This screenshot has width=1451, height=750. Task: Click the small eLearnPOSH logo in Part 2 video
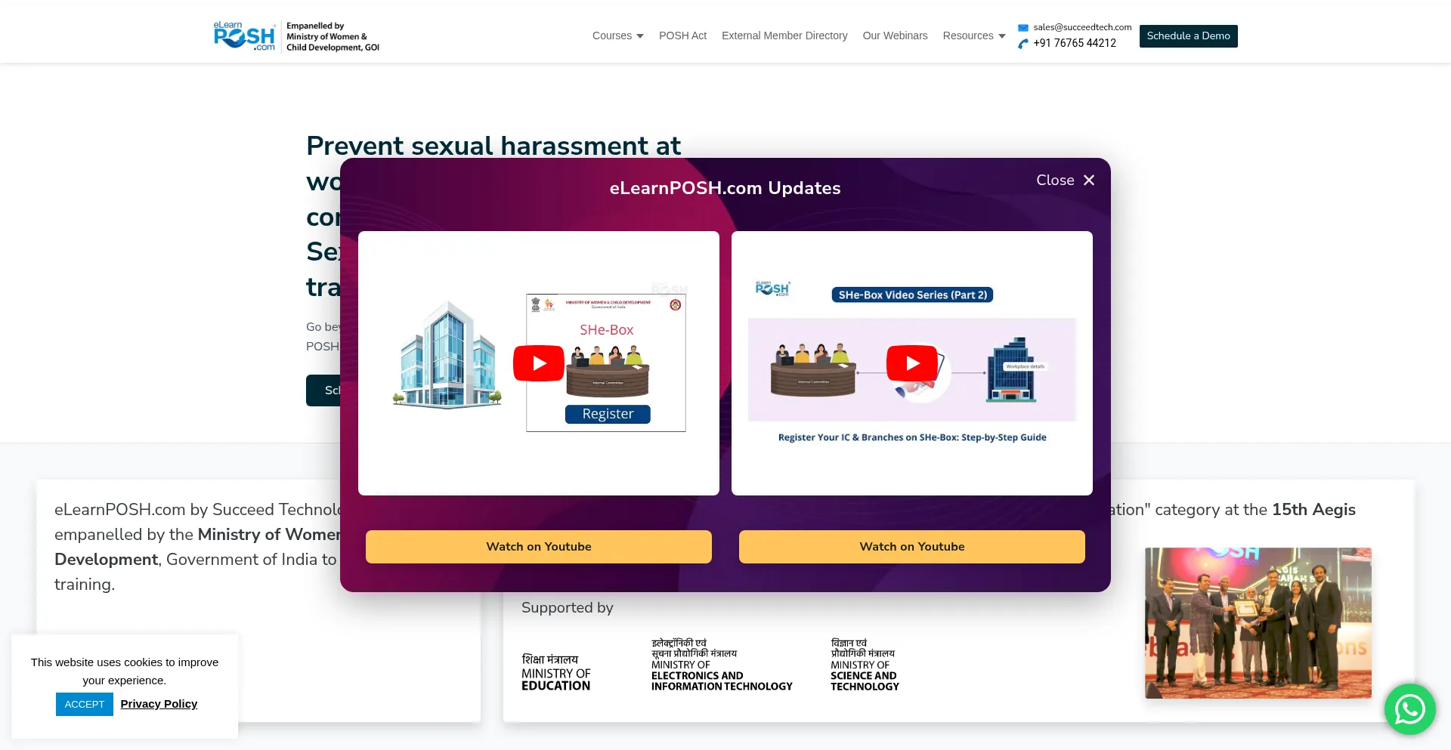(772, 289)
